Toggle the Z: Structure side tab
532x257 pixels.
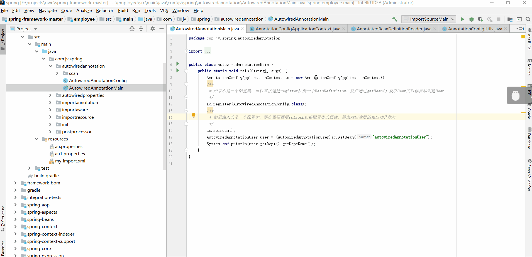(3, 219)
